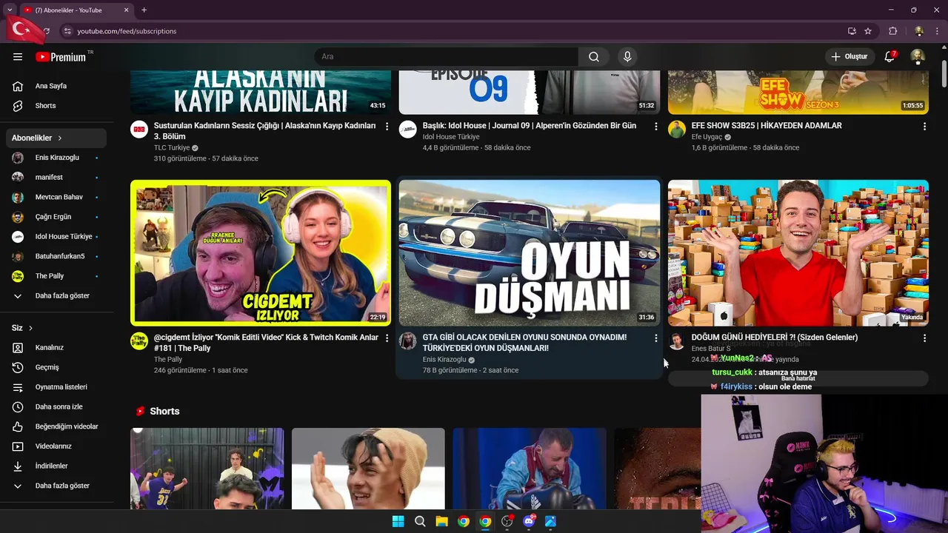The height and width of the screenshot is (533, 948).
Task: Open Discord from the taskbar
Action: pos(529,521)
